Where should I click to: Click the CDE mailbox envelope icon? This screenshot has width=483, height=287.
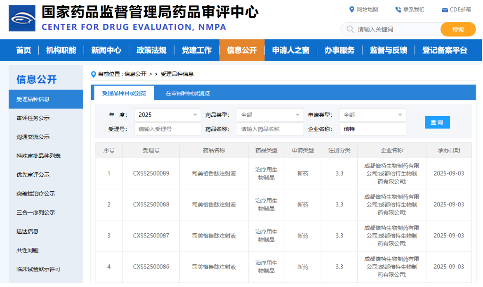[x=445, y=10]
